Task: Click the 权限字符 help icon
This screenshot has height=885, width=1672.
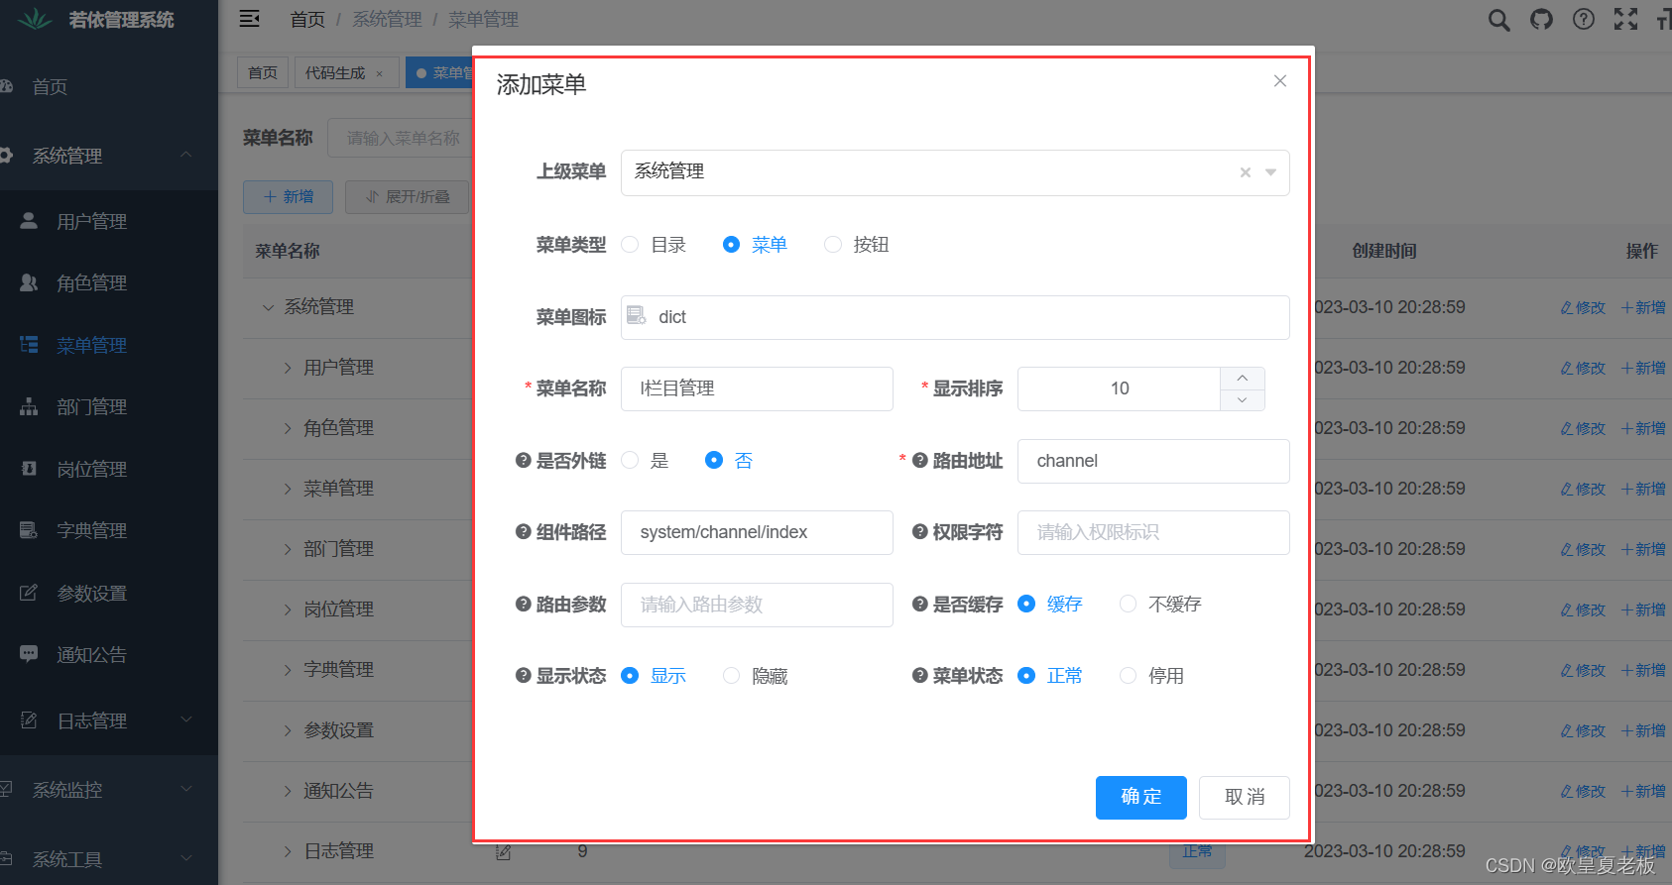Action: (920, 532)
